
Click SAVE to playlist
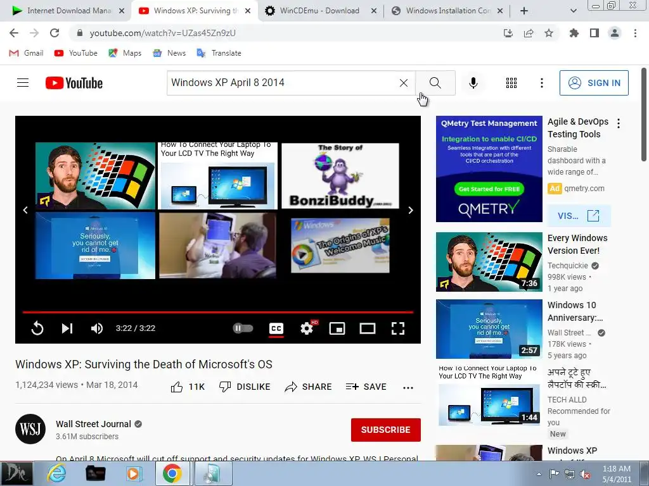point(366,387)
